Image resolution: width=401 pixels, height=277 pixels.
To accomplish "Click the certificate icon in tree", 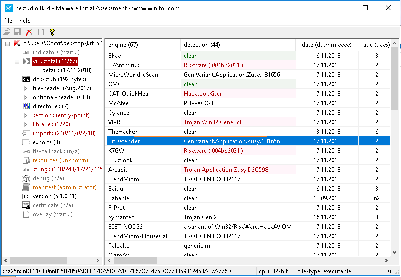I will (26, 205).
